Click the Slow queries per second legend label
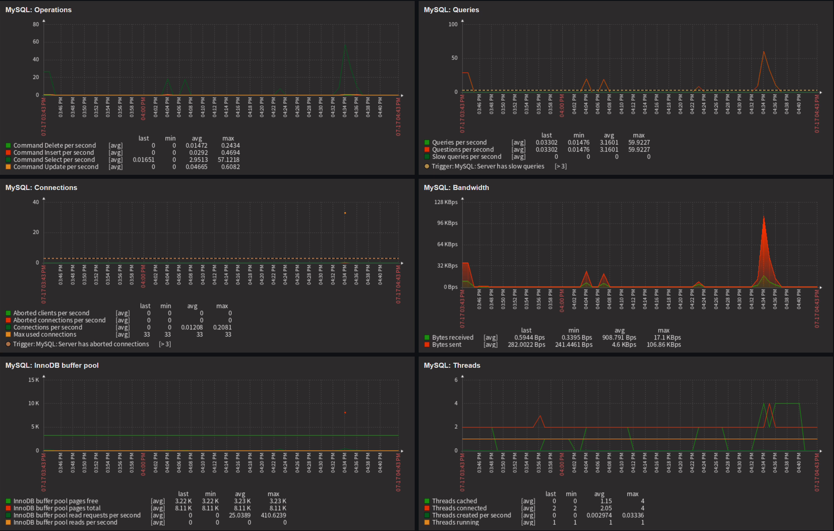The height and width of the screenshot is (531, 834). click(466, 156)
